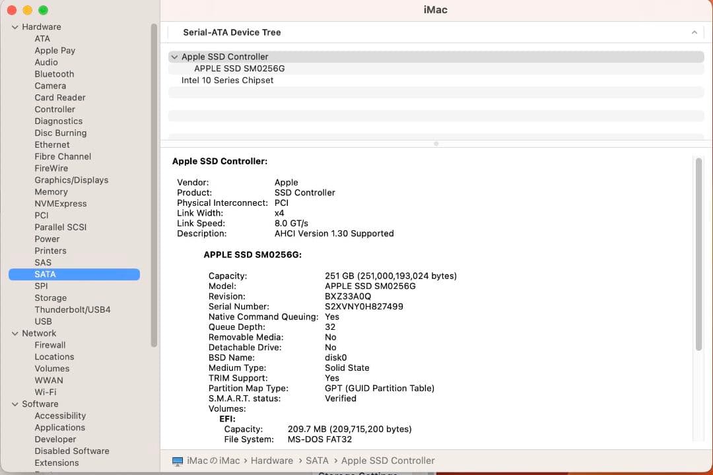713x475 pixels.
Task: Select Intel 10 Series Chipset entry
Action: click(228, 80)
